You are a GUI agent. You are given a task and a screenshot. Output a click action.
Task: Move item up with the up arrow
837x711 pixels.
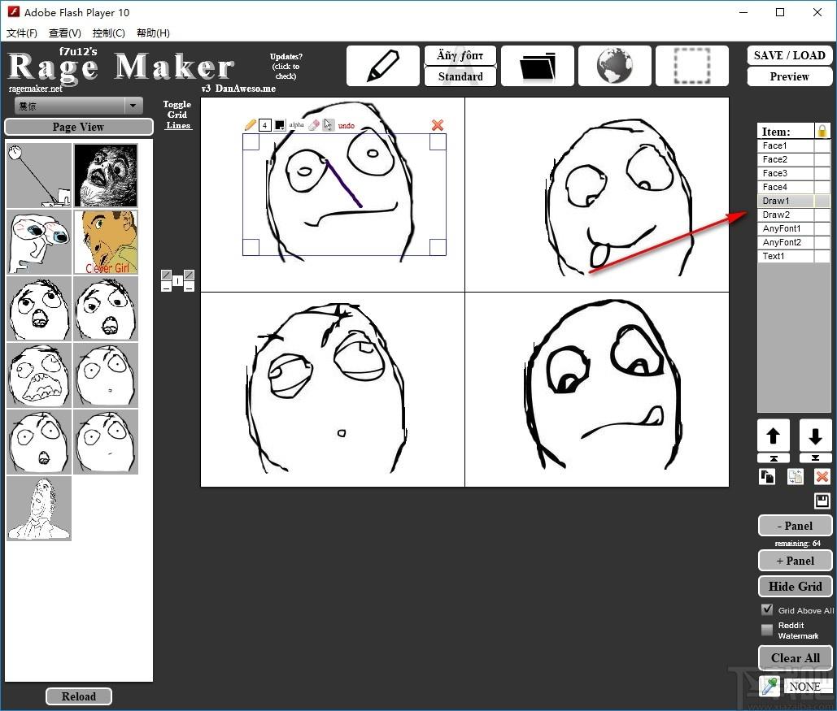tap(773, 436)
